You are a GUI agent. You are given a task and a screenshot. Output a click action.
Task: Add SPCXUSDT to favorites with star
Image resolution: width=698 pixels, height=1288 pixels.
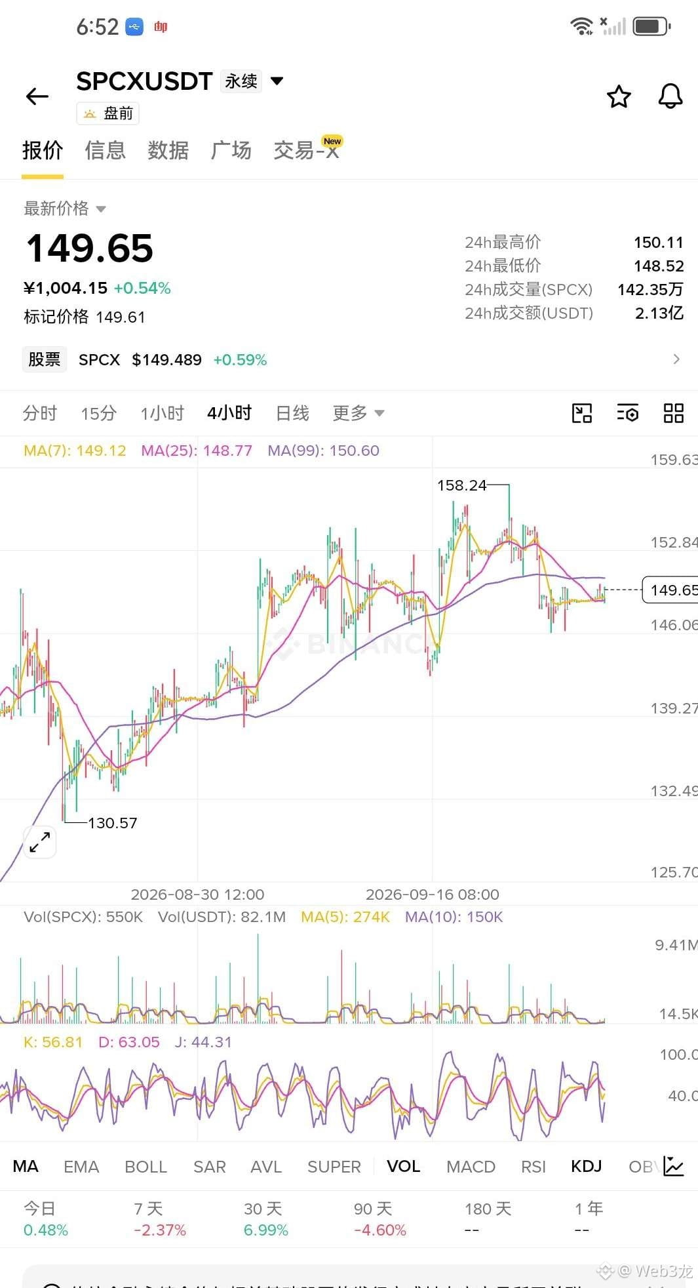click(619, 96)
